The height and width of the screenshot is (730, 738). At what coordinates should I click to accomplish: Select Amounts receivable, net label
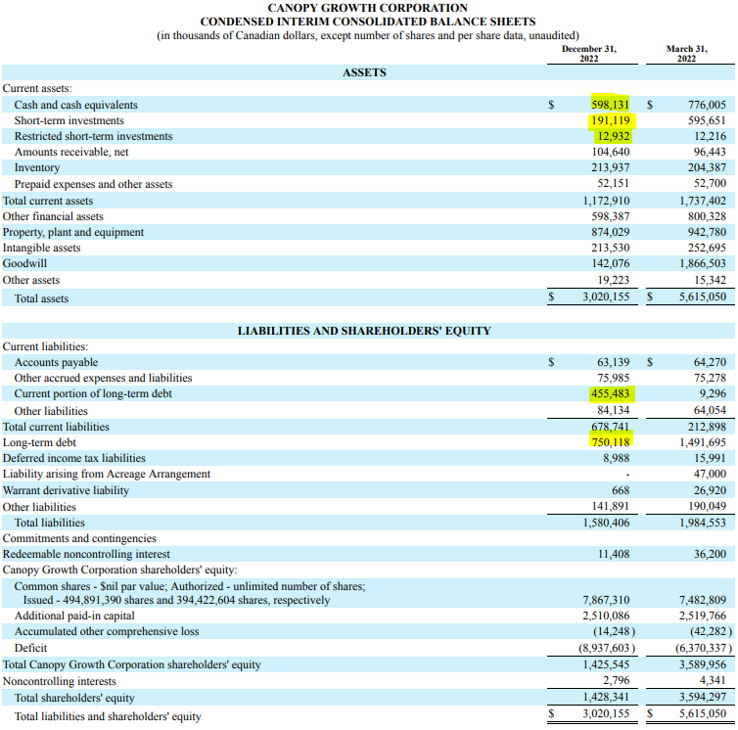[x=71, y=152]
